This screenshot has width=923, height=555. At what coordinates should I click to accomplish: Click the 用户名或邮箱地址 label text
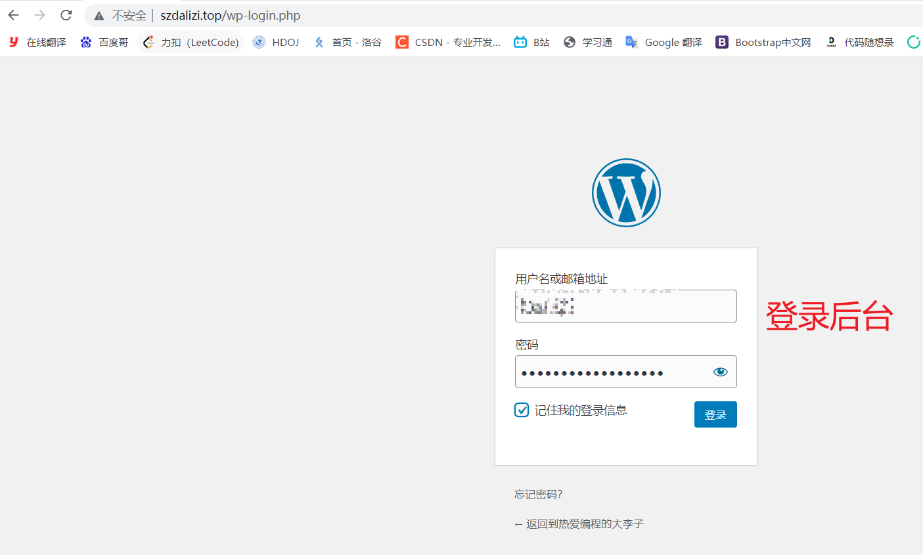point(562,278)
